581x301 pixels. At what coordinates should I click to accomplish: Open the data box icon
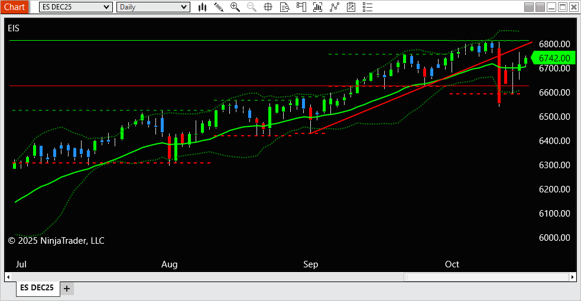point(284,7)
